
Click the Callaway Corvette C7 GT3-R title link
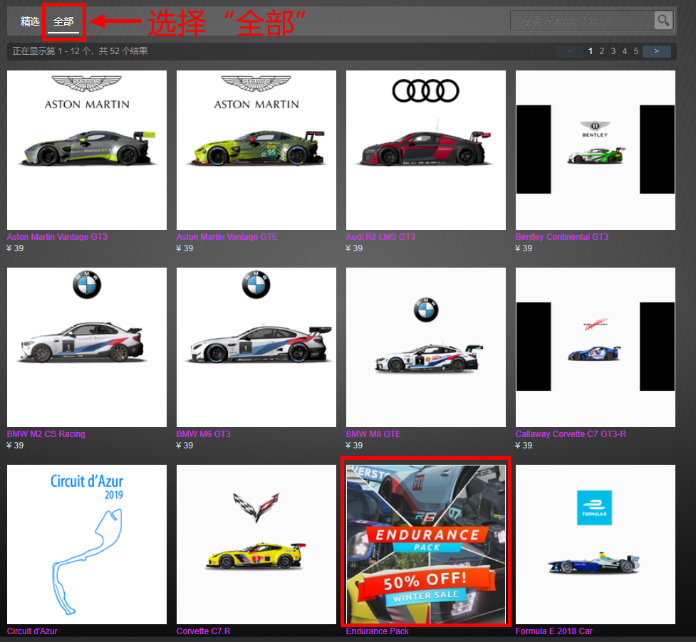tap(571, 434)
